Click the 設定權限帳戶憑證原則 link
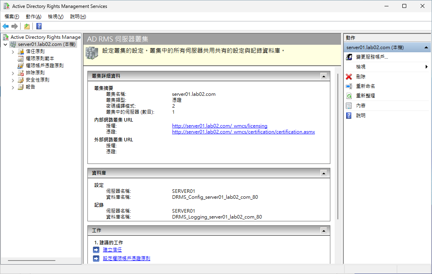Viewport: 432px width, 274px height. coord(127,259)
